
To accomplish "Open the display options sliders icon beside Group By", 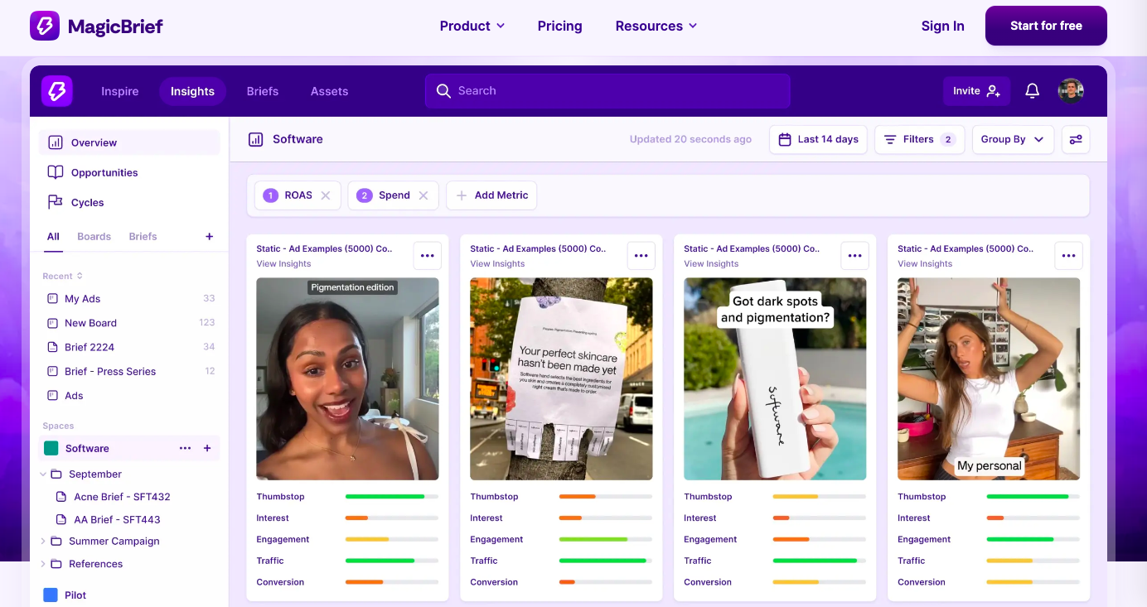I will (1075, 139).
